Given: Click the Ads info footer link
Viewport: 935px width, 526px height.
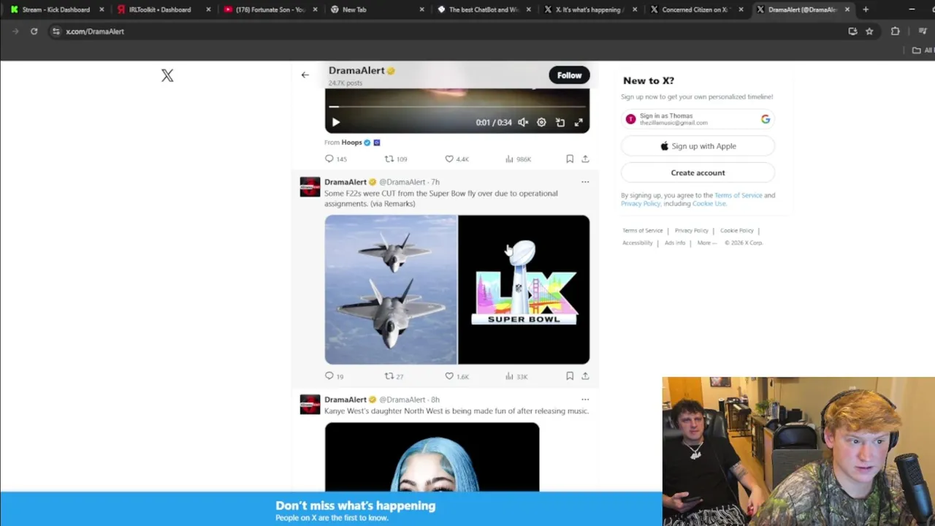Looking at the screenshot, I should (x=675, y=243).
